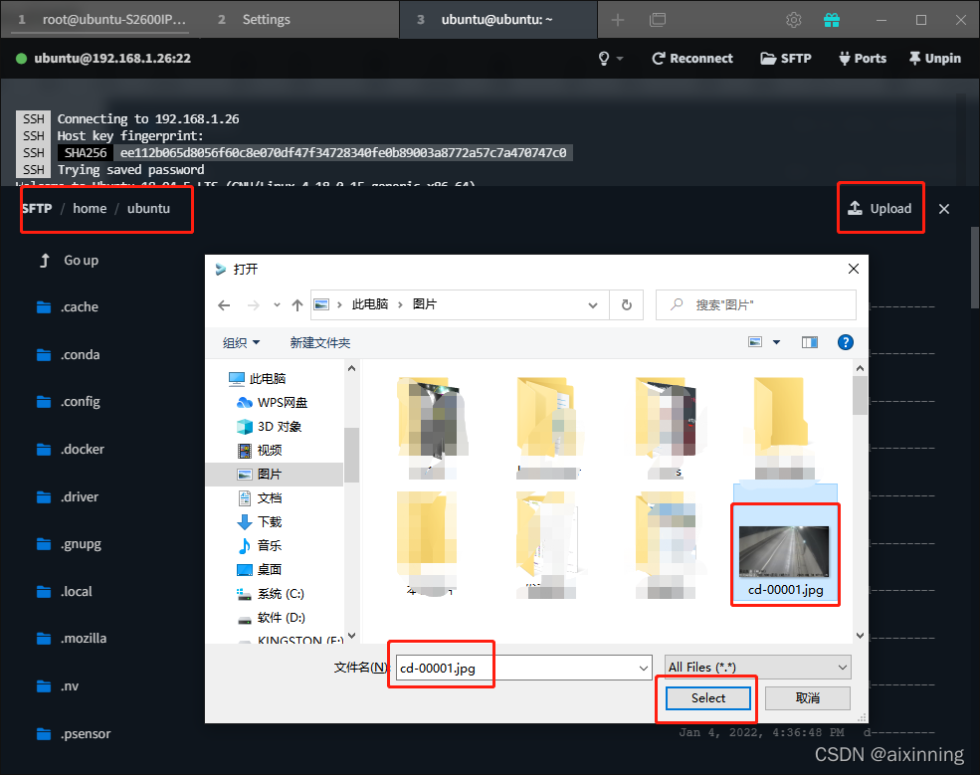Viewport: 980px width, 775px height.
Task: Click the lightbulb icon in the connection bar
Action: [x=604, y=58]
